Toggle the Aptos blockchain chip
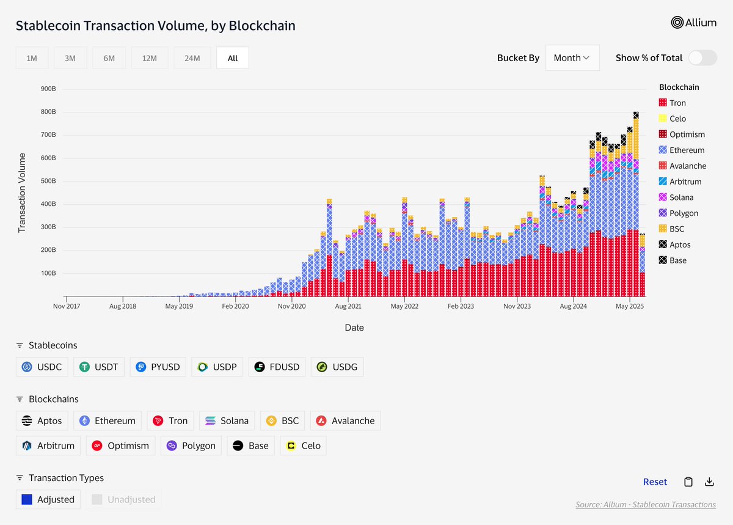The image size is (733, 525). (42, 420)
